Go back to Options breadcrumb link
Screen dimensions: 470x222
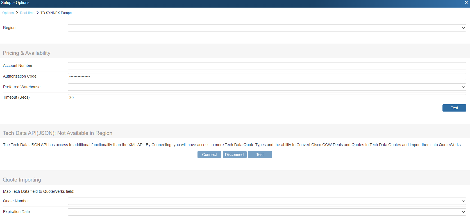coord(8,13)
